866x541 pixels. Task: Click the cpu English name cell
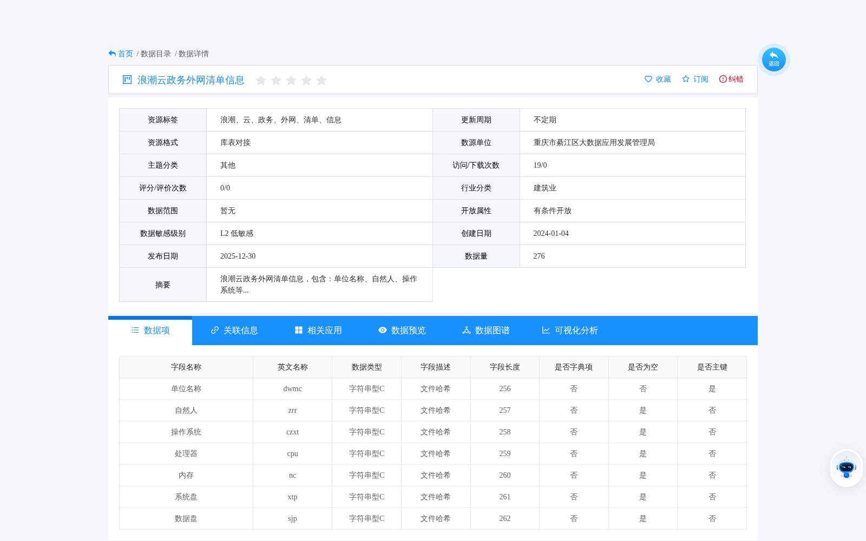pyautogui.click(x=293, y=453)
